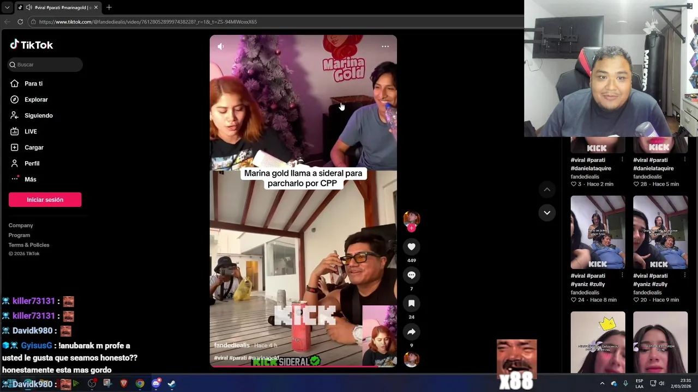Image resolution: width=698 pixels, height=392 pixels.
Task: Mute the TikTok tab audio icon
Action: pos(28,7)
